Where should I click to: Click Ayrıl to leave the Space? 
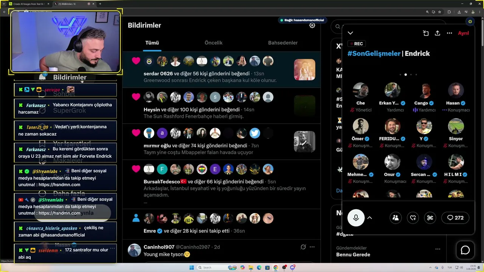coord(463,33)
